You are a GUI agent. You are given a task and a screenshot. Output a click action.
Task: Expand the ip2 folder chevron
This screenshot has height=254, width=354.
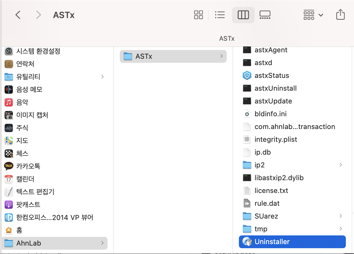[341, 165]
